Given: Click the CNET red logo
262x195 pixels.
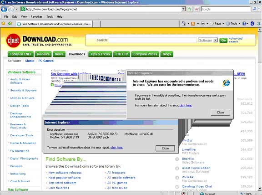Looking at the screenshot, I should [13, 41].
